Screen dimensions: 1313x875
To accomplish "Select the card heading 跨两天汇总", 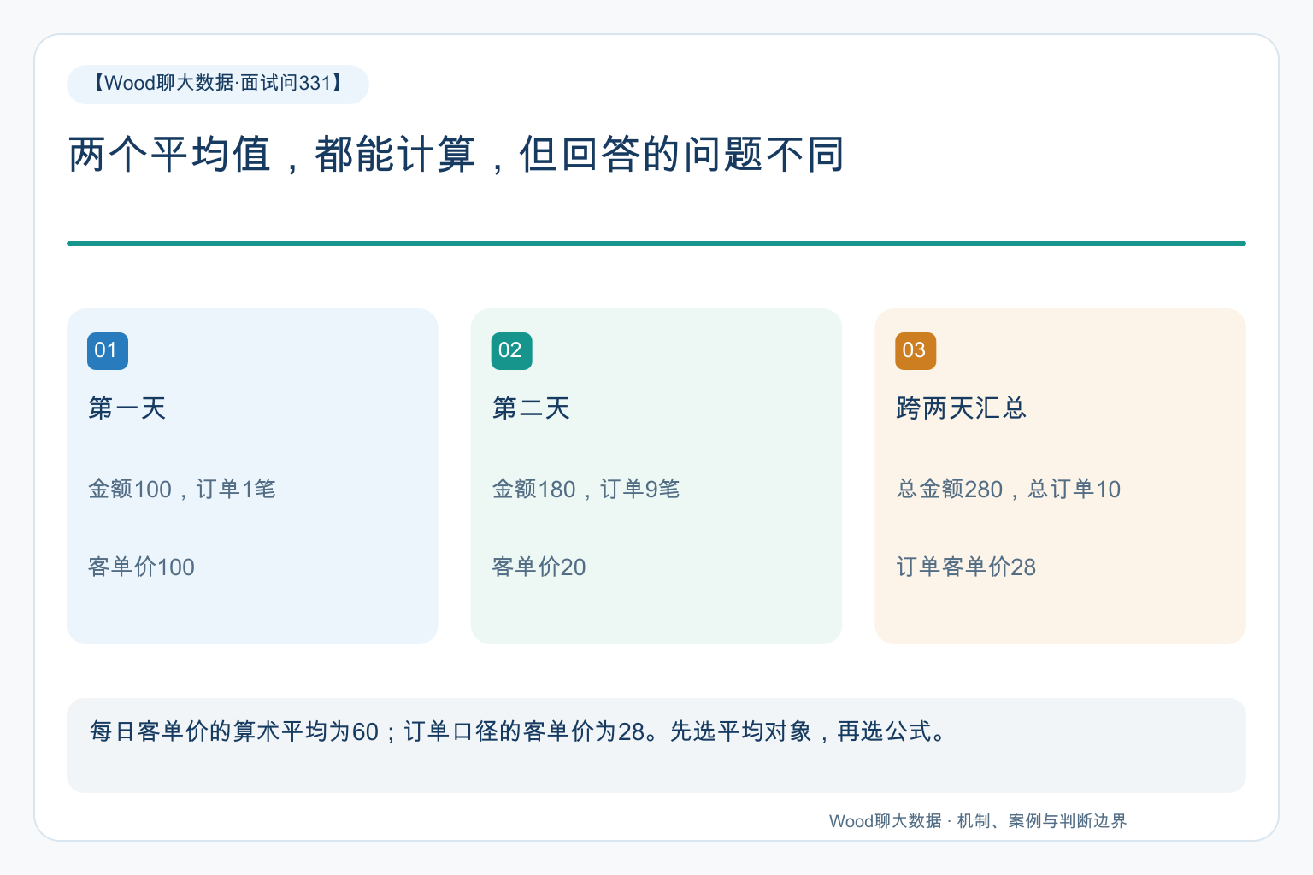I will [x=961, y=408].
